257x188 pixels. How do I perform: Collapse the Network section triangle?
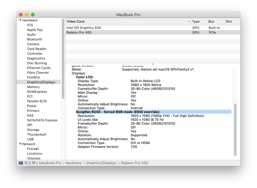pyautogui.click(x=20, y=144)
